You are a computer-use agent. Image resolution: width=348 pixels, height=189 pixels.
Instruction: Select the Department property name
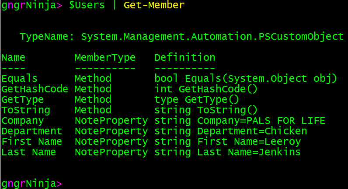[x=32, y=131]
